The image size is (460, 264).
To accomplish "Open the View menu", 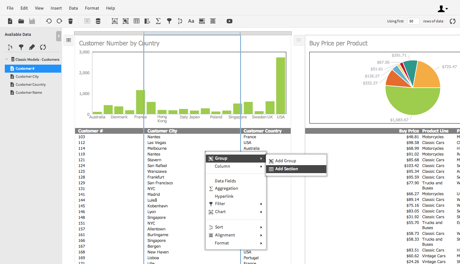I will pyautogui.click(x=39, y=8).
